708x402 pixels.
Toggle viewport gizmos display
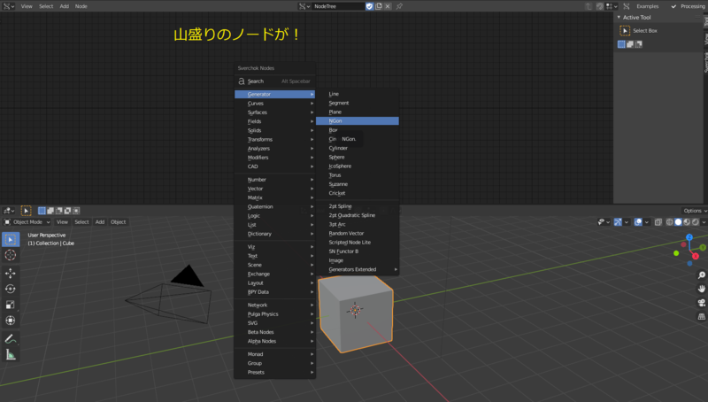[x=617, y=221]
